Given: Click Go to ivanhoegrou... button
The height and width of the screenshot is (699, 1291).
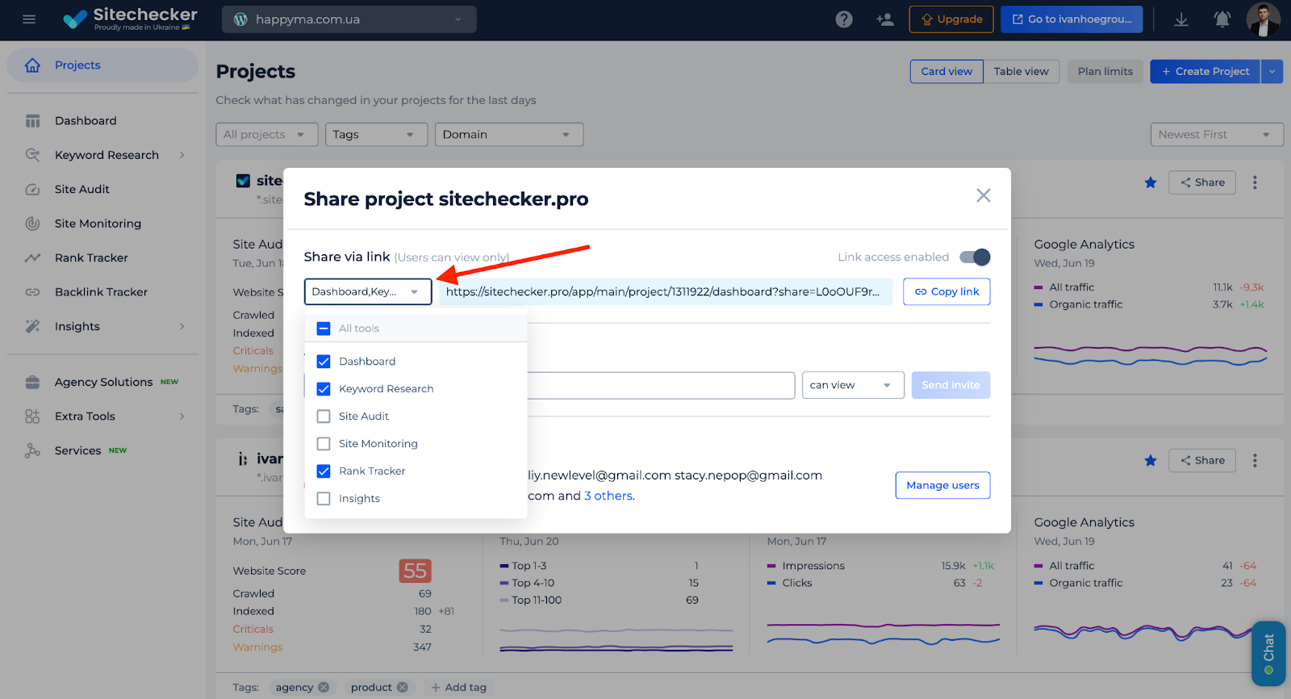Looking at the screenshot, I should (x=1072, y=19).
